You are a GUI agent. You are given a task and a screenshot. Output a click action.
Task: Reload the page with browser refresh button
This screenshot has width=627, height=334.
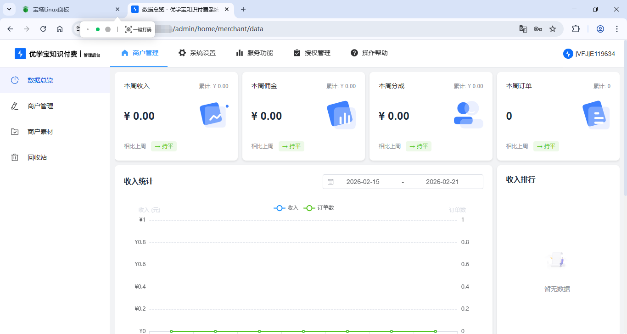point(43,29)
